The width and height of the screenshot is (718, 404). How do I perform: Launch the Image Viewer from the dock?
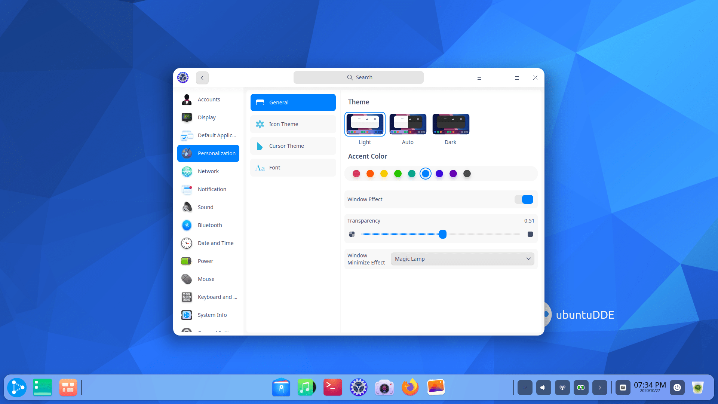point(436,387)
